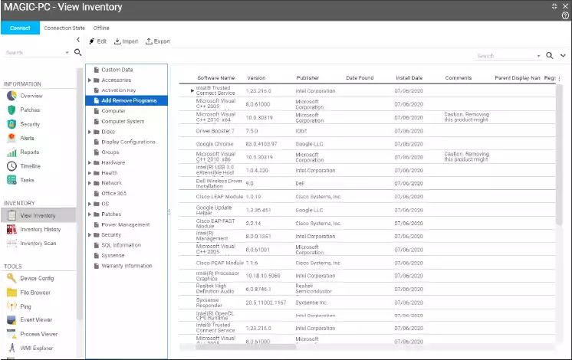Expand the Hardware tree folder

point(90,162)
